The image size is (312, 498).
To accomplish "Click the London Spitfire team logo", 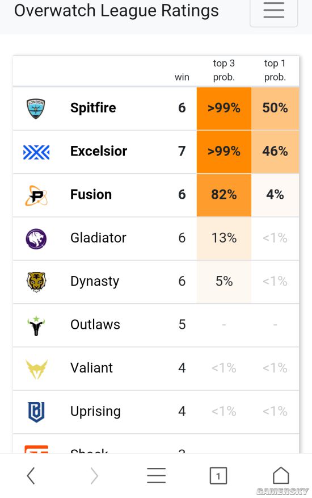I will (x=36, y=108).
